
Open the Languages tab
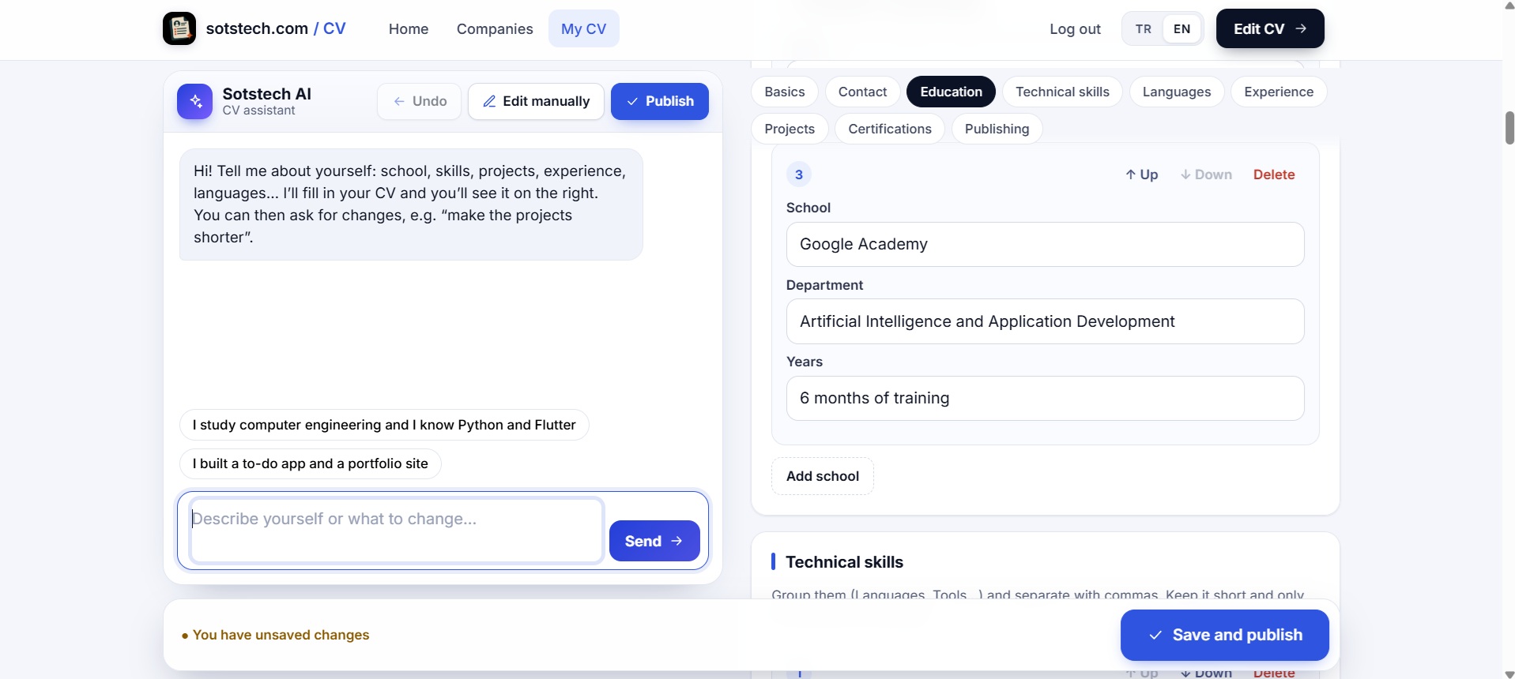click(1177, 92)
